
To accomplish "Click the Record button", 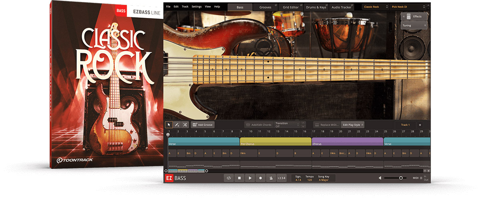I will pos(261,178).
